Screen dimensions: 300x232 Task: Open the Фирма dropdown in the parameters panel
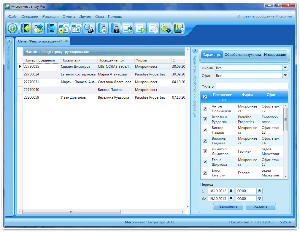coord(285,68)
